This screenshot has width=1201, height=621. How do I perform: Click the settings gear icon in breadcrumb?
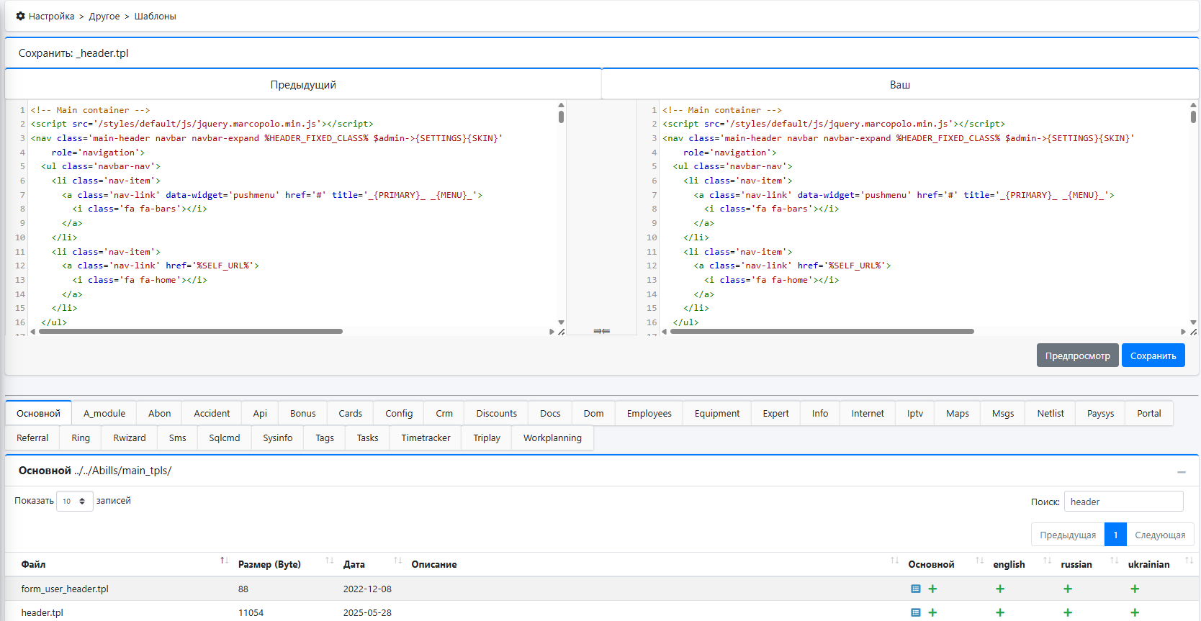coord(20,16)
